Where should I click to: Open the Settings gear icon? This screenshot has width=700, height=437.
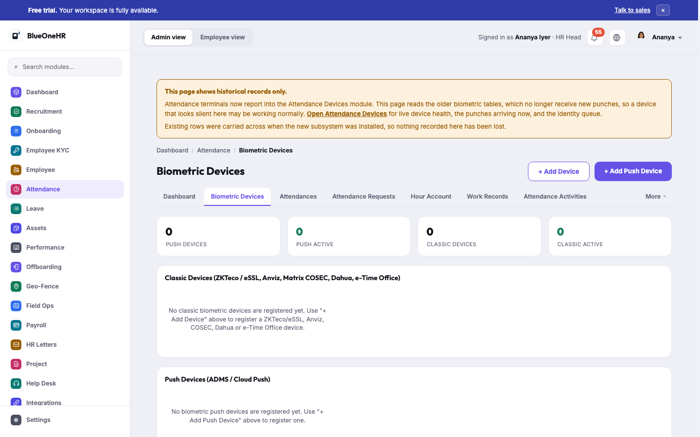click(x=16, y=420)
